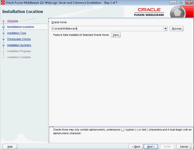Image resolution: width=194 pixels, height=150 pixels.
Task: View feature sets installed at Oracle Home
Action: [116, 35]
